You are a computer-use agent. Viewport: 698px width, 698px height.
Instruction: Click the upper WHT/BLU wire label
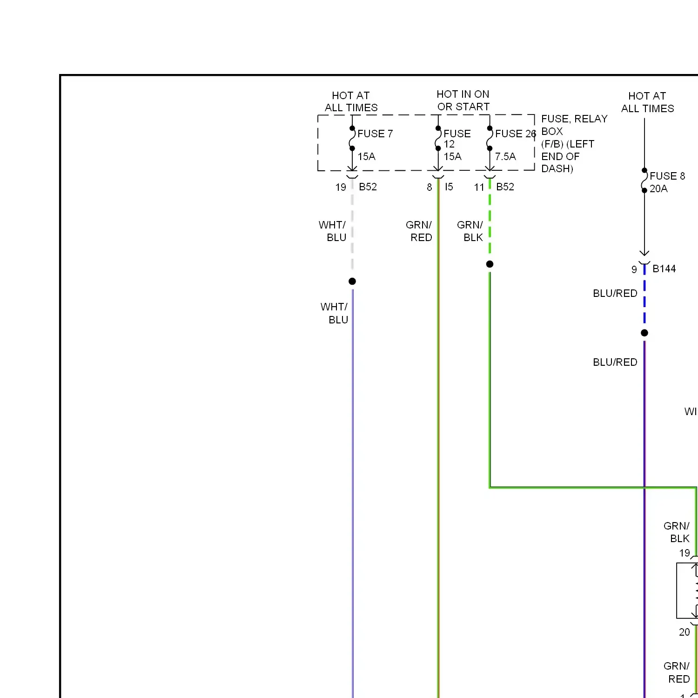point(332,231)
